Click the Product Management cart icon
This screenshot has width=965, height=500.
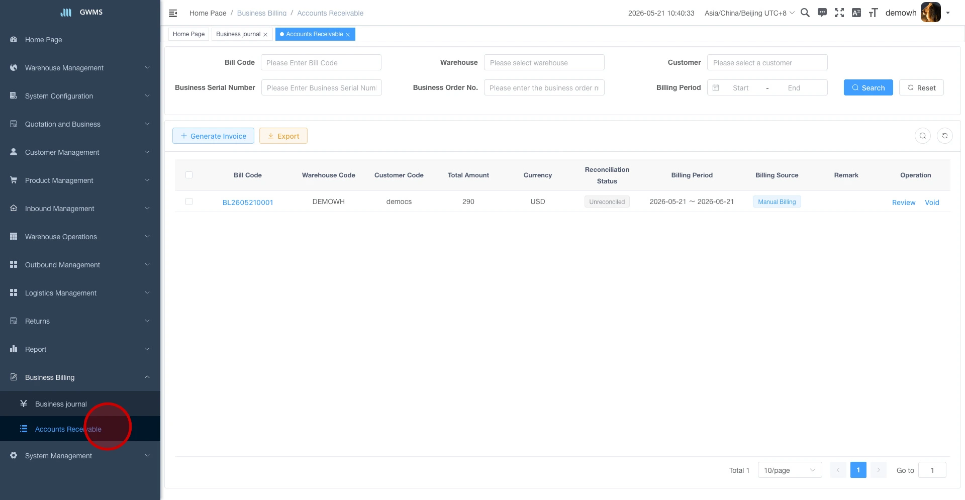(x=14, y=180)
